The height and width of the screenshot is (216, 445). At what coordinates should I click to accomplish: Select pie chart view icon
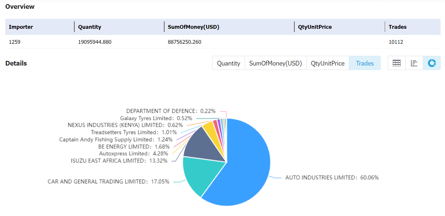[432, 63]
